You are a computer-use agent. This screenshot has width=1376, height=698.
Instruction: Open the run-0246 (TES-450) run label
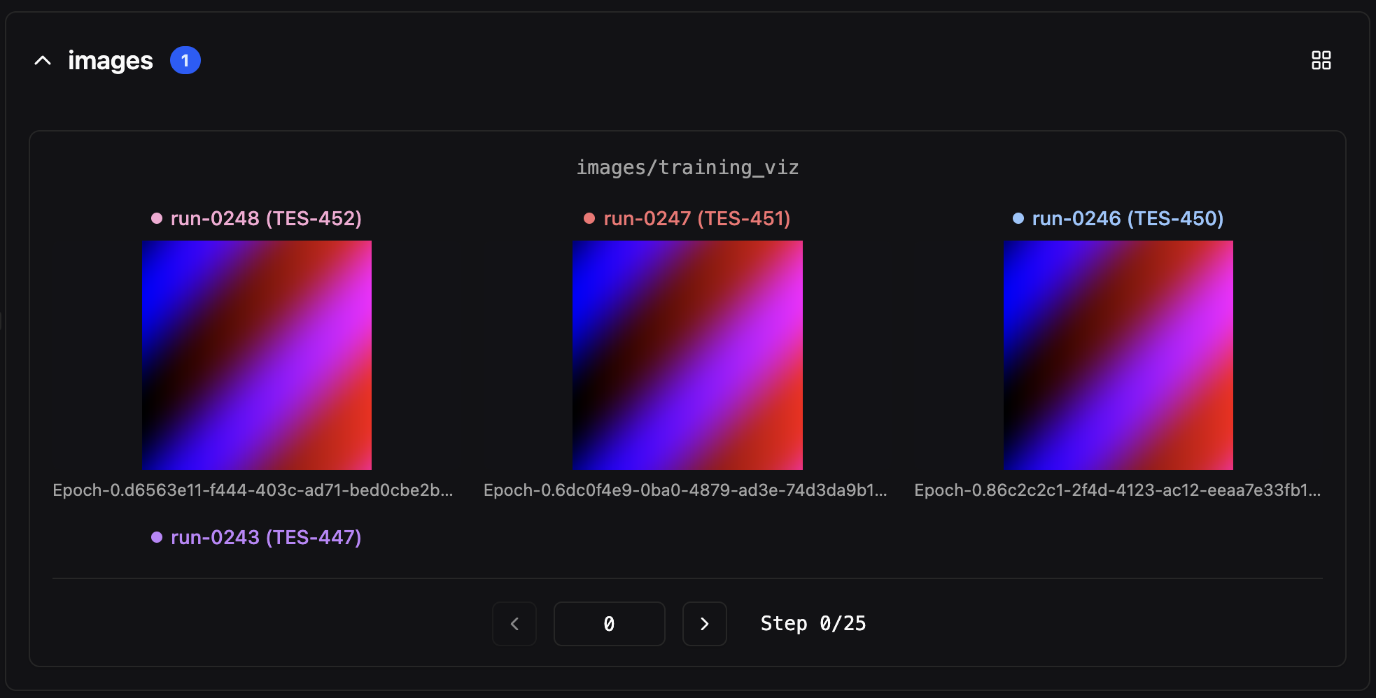pyautogui.click(x=1127, y=218)
